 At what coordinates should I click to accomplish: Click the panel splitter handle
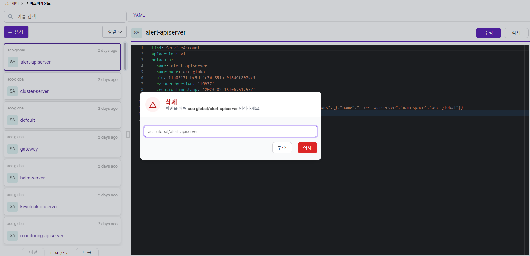point(128,135)
